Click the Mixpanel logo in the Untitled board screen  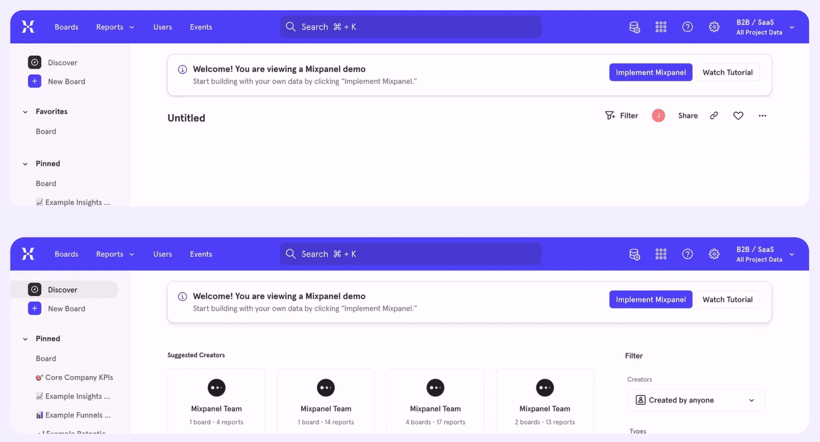coord(28,26)
